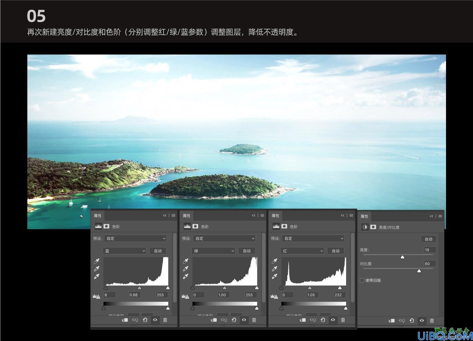Enable the 使用旧版 (use legacy) checkbox
Image resolution: width=473 pixels, height=341 pixels.
pyautogui.click(x=362, y=280)
